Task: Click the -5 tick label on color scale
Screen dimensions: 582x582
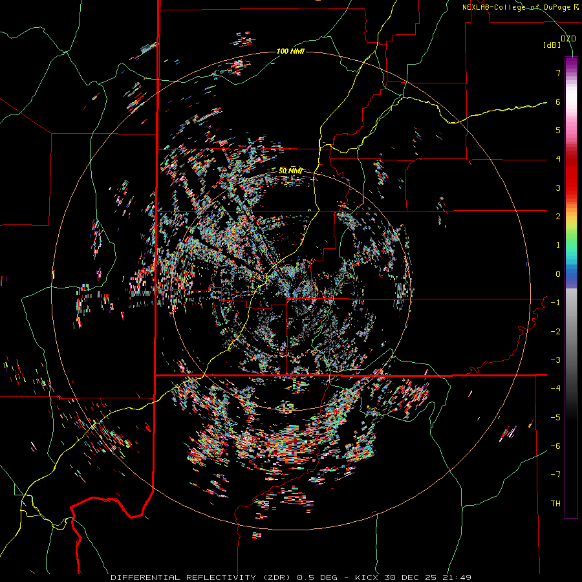Action: [x=555, y=418]
